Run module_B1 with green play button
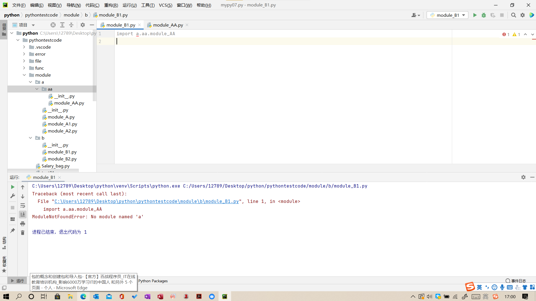This screenshot has width=536, height=301. 475,15
